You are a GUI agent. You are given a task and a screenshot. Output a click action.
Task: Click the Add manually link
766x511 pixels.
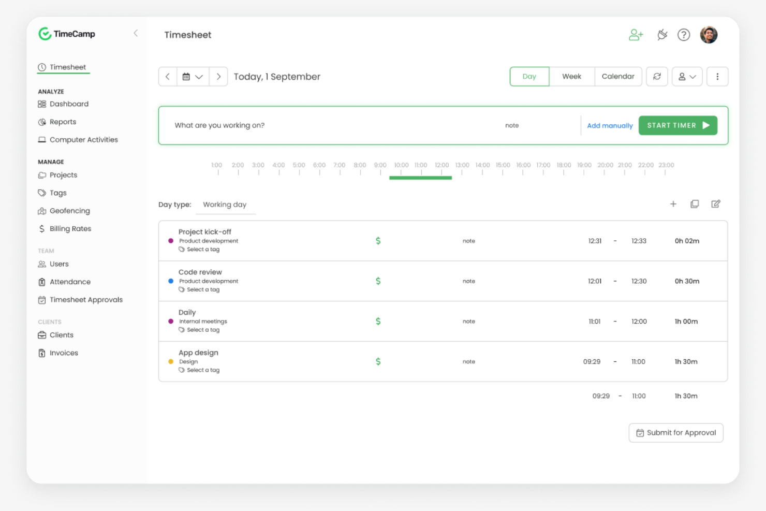tap(610, 125)
